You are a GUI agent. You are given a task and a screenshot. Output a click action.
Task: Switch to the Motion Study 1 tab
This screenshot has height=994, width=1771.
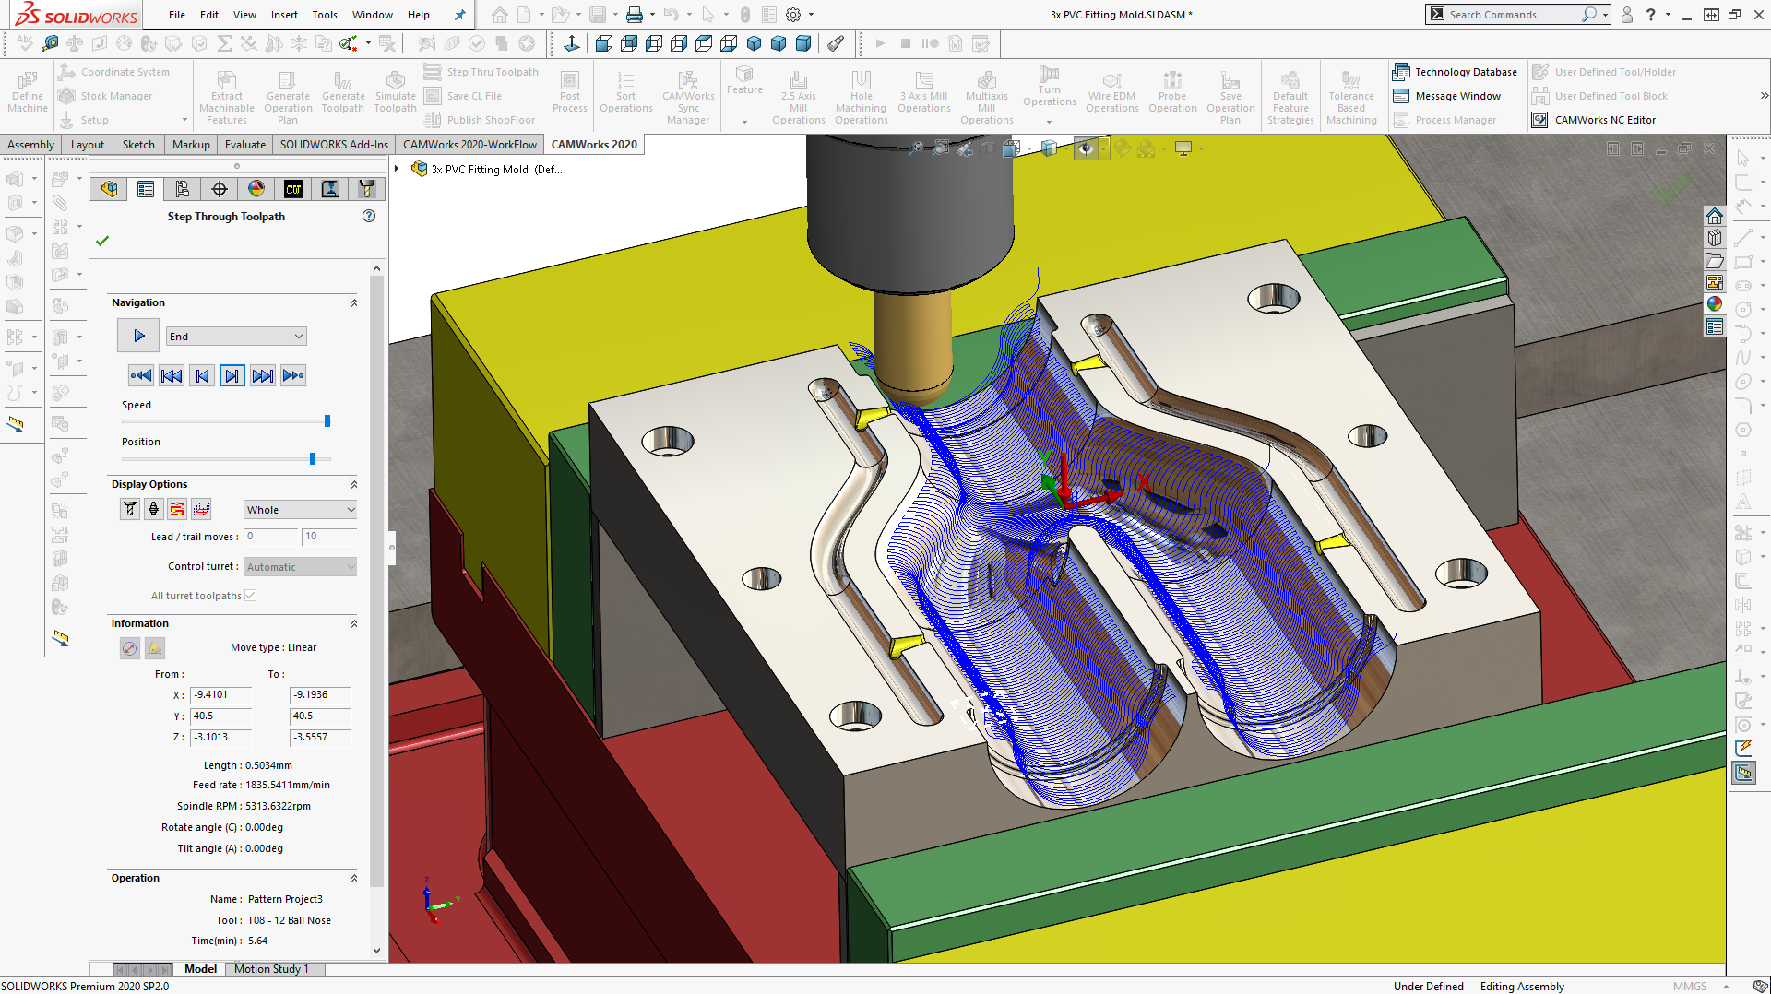[273, 968]
